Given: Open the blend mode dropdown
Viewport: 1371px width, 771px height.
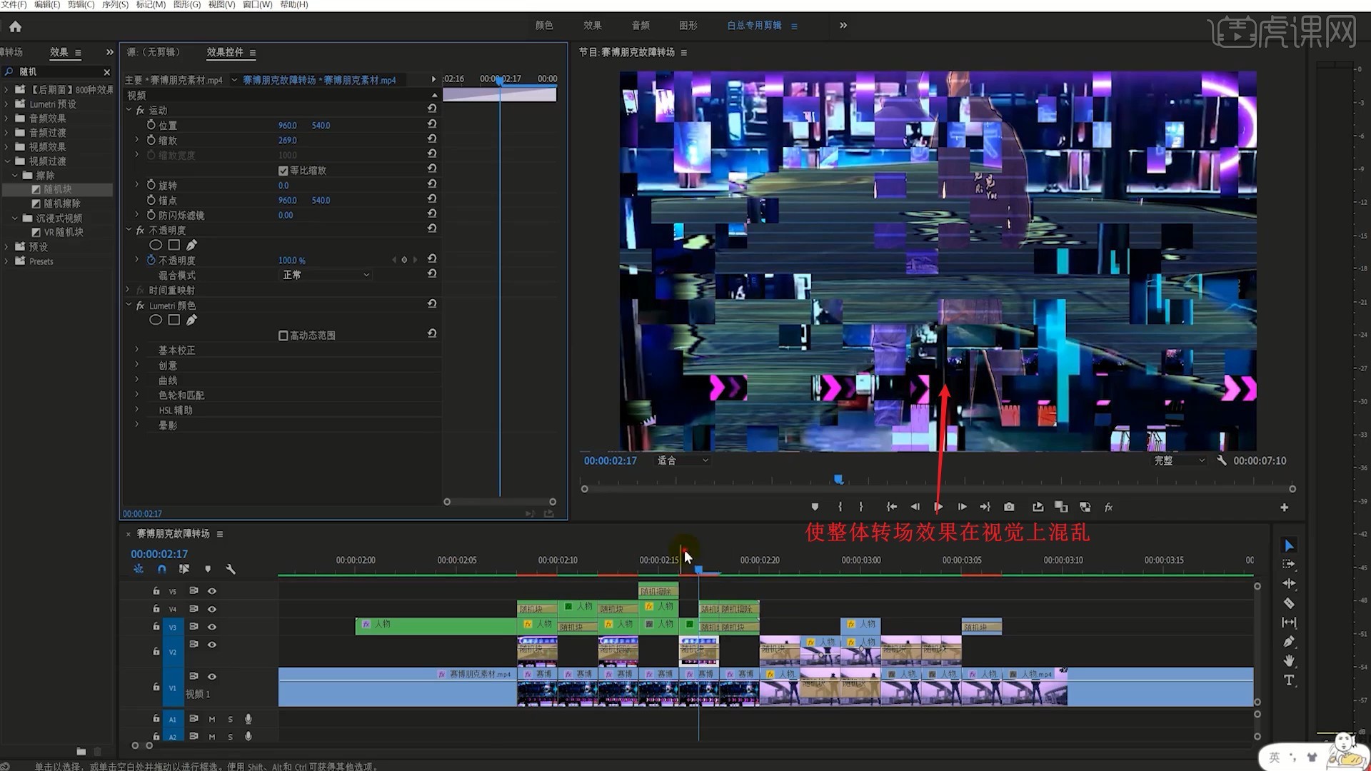Looking at the screenshot, I should click(x=326, y=275).
